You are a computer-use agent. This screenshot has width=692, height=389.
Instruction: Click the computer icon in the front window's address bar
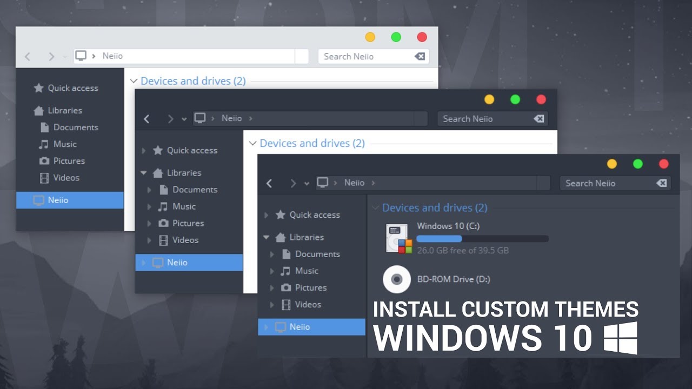click(323, 182)
